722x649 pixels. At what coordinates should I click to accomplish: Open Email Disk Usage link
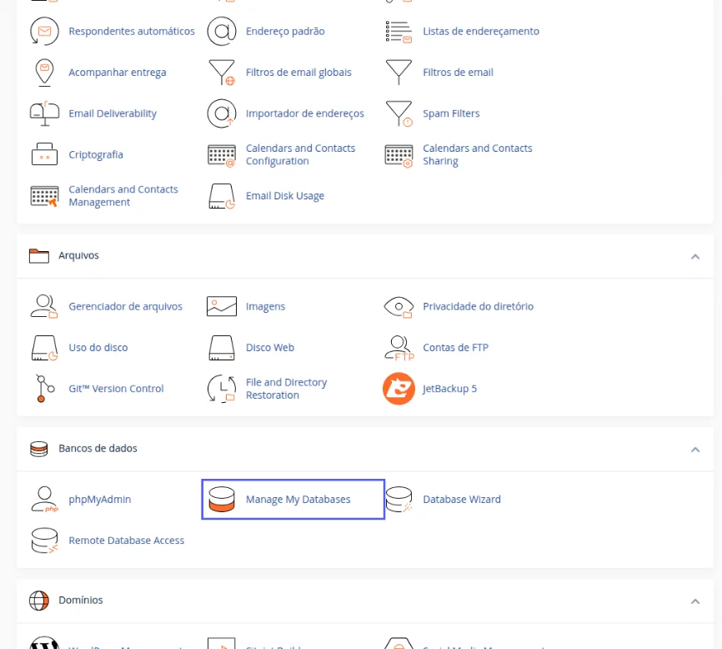click(285, 196)
